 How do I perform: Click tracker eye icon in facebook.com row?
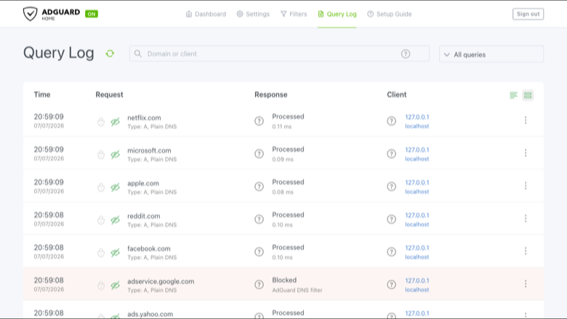(x=115, y=253)
